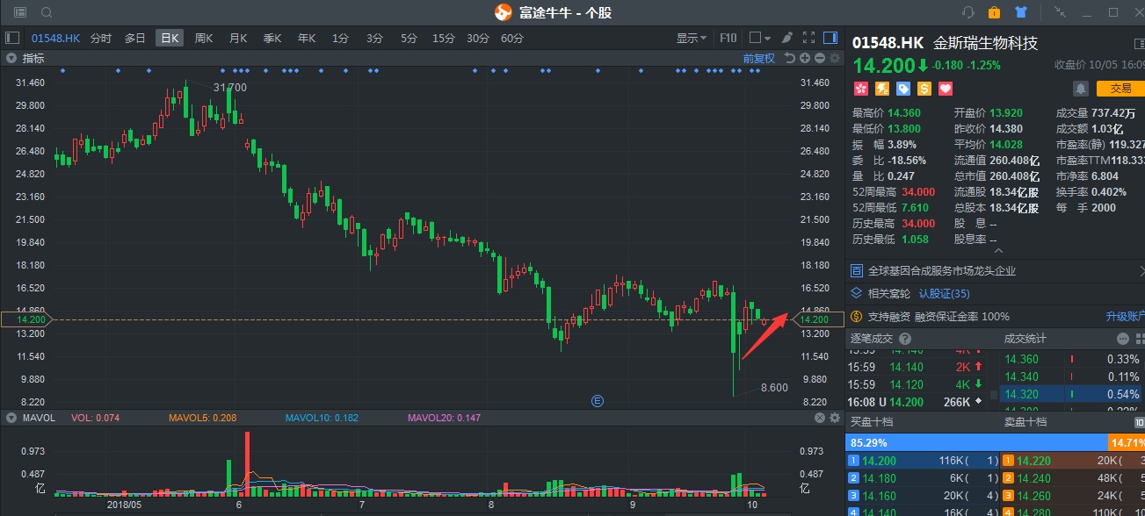The image size is (1145, 516).
Task: Click the search magnifier icon
Action: (47, 12)
